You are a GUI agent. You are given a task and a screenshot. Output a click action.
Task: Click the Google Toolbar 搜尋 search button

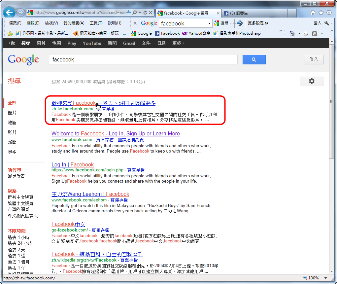(x=222, y=23)
